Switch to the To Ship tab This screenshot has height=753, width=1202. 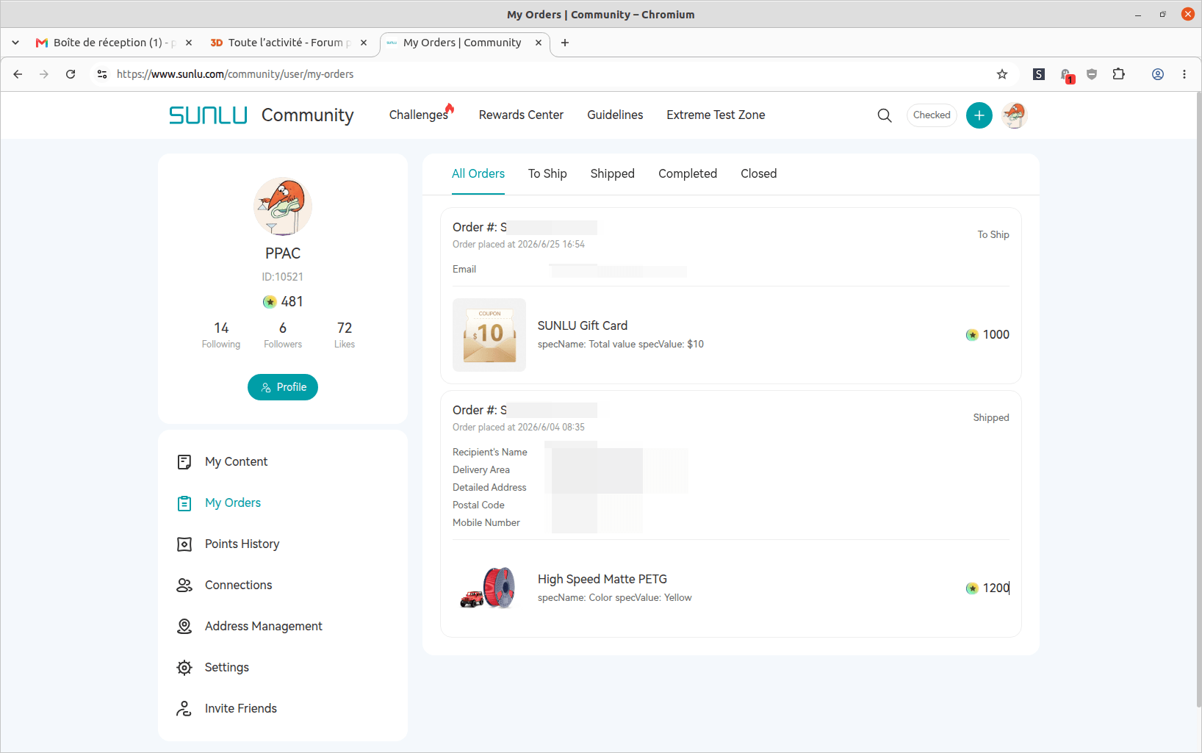coord(547,174)
